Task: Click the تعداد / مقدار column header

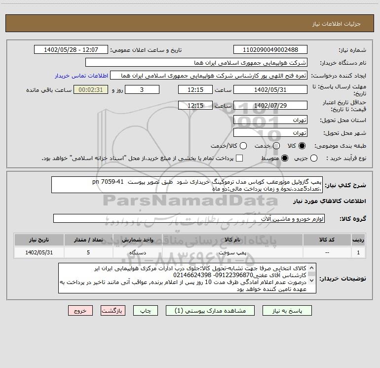Action: [88, 240]
